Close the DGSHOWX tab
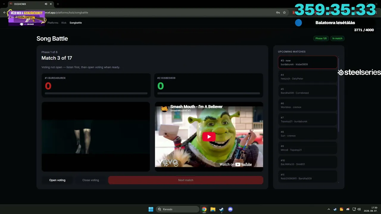 coord(51,4)
